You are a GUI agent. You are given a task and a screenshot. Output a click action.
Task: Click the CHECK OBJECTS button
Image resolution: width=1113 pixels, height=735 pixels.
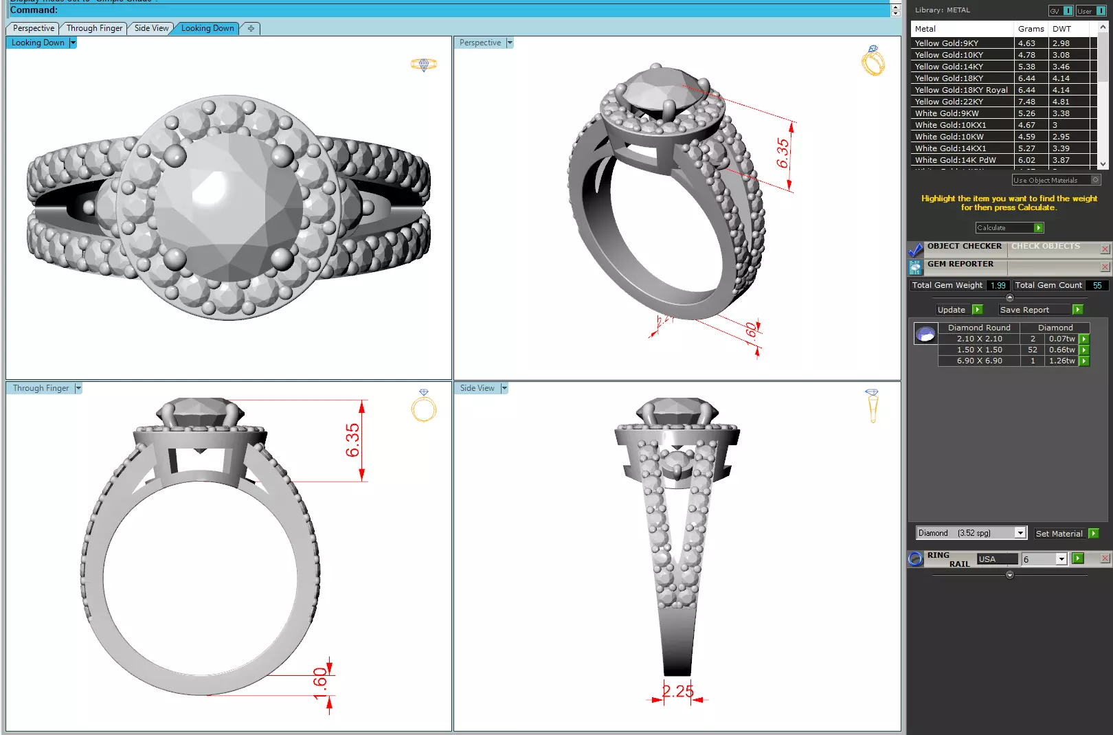click(1046, 246)
